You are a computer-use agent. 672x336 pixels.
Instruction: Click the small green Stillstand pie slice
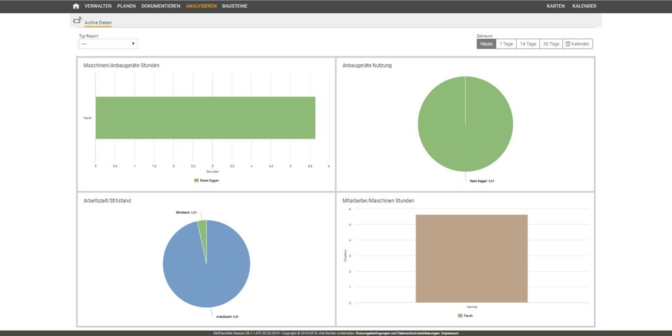[x=203, y=226]
